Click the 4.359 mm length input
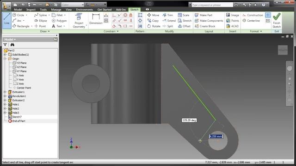This screenshot has width=296, height=166. tap(216, 136)
